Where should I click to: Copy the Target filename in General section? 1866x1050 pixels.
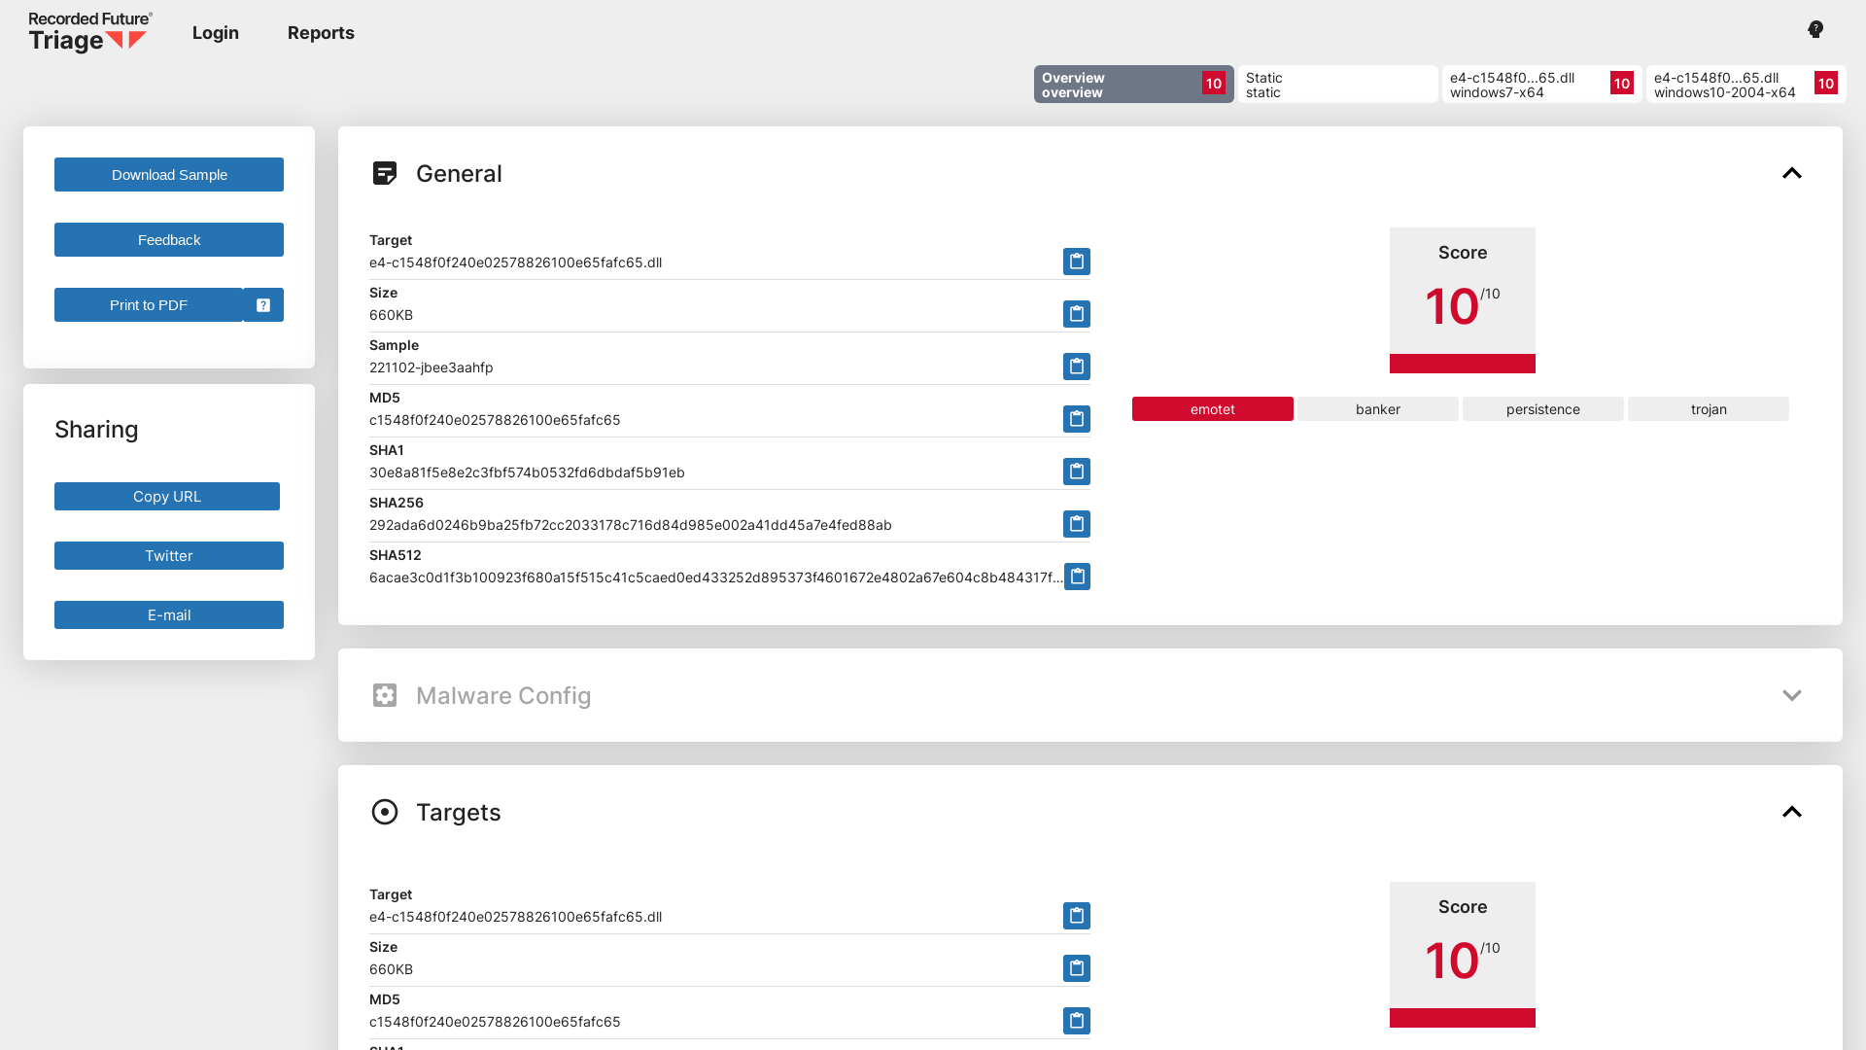pos(1076,261)
